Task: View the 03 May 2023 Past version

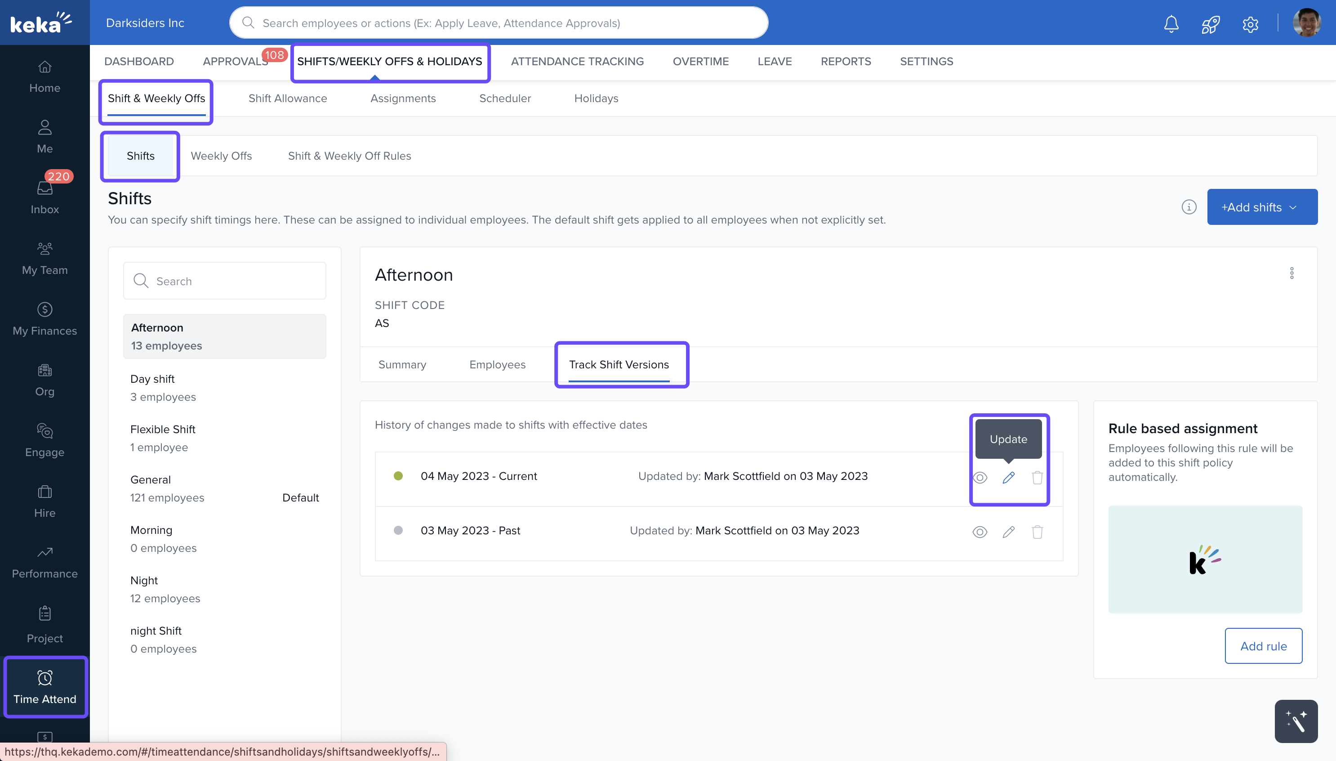Action: coord(980,532)
